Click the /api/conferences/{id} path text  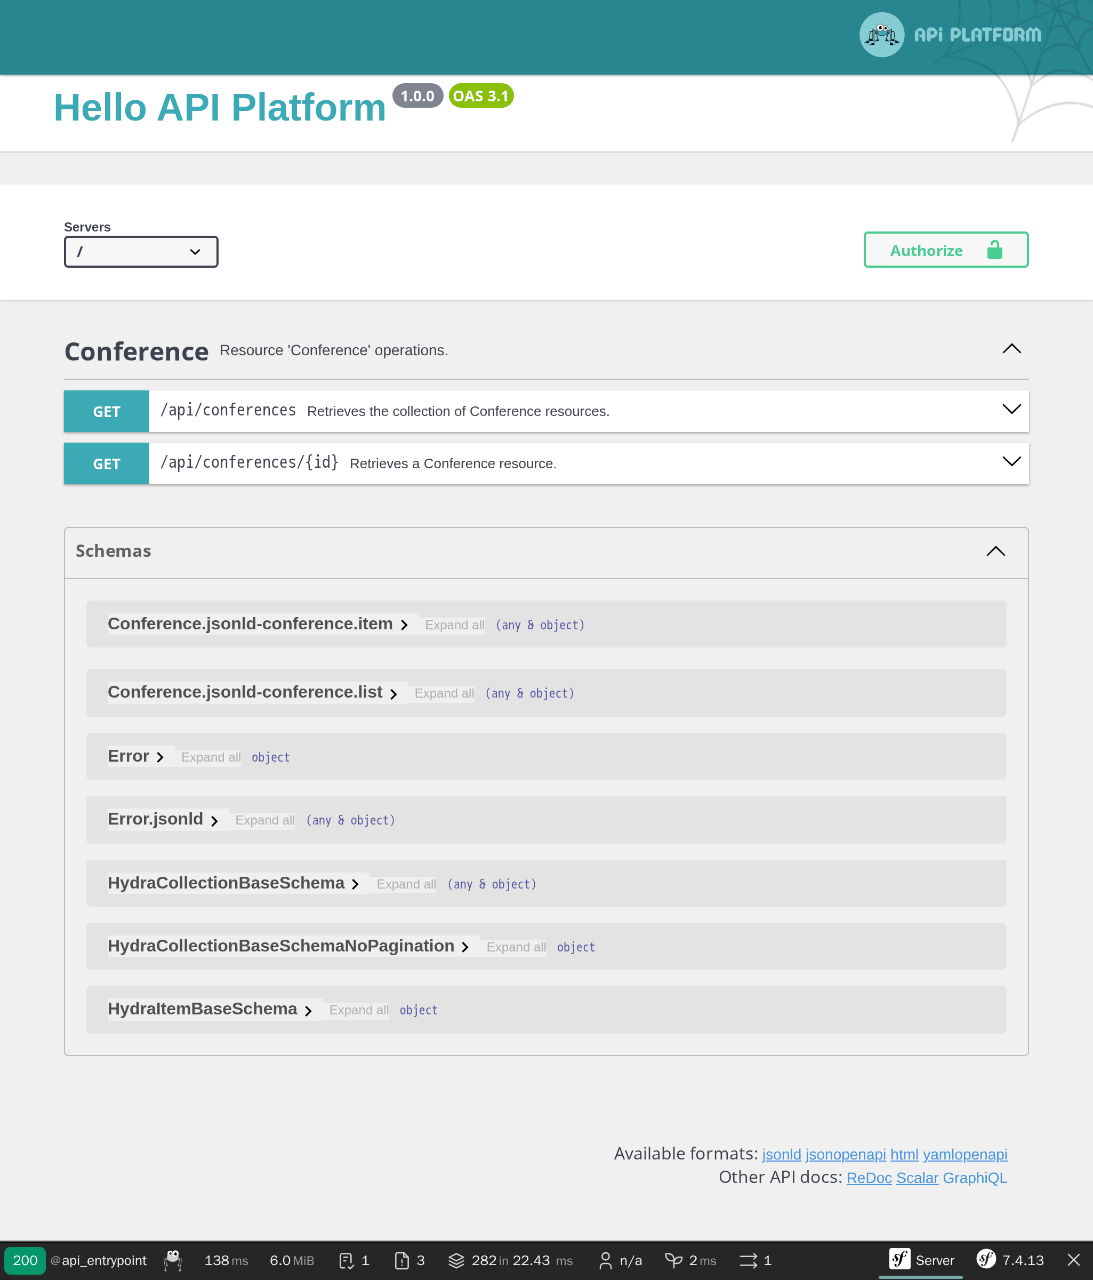click(x=250, y=462)
